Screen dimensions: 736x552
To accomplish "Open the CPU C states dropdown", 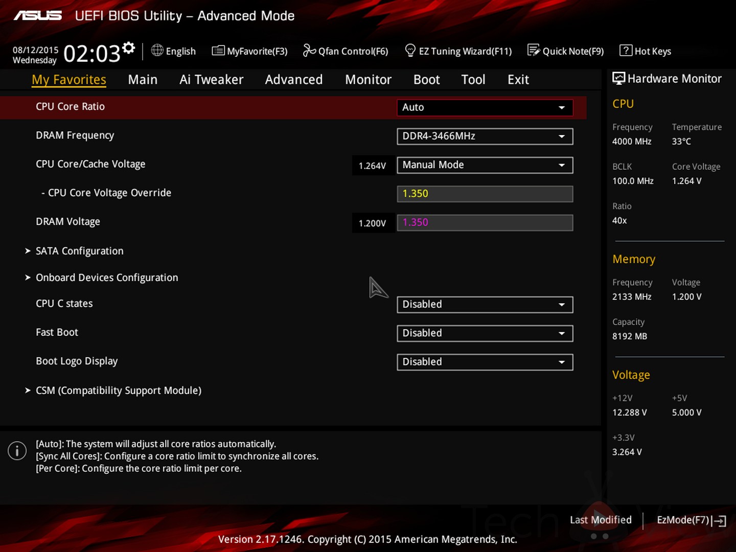I will 485,304.
